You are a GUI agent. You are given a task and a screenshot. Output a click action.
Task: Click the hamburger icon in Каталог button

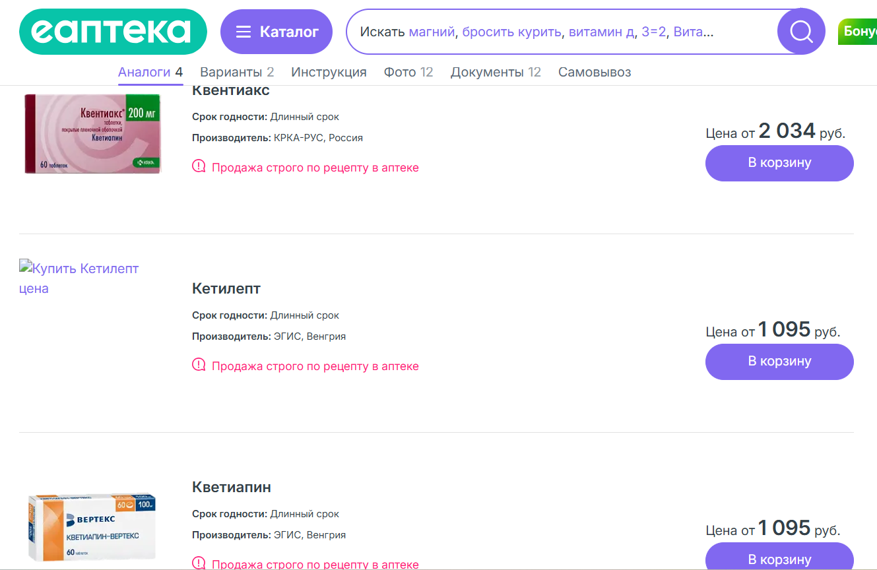pos(244,32)
